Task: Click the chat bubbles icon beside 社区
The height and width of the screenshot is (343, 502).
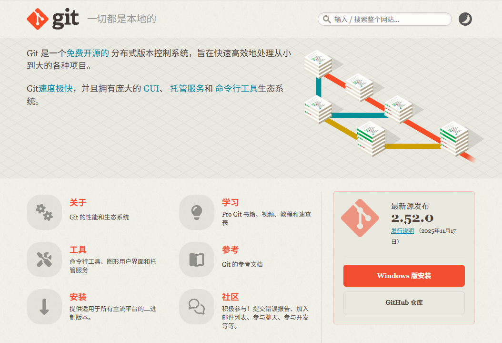Action: 197,307
